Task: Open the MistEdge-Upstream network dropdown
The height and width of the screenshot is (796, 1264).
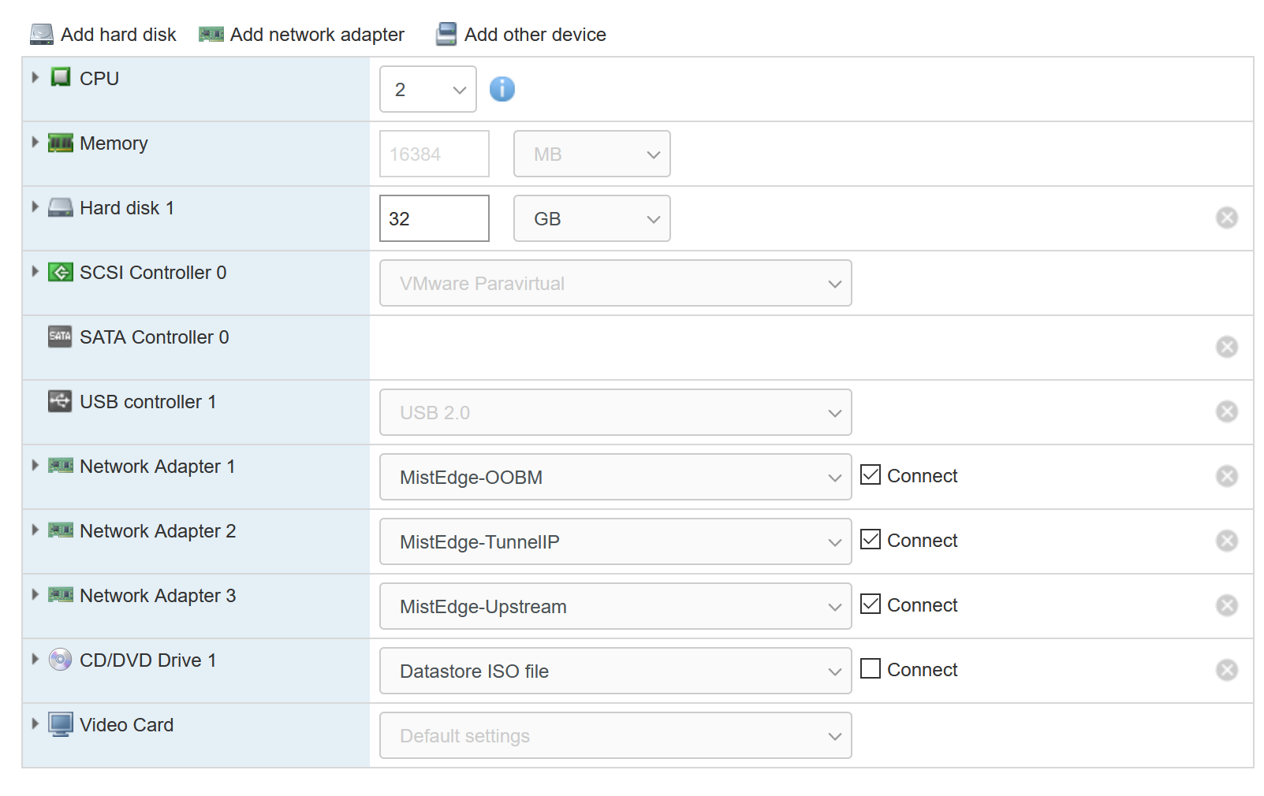Action: (x=615, y=606)
